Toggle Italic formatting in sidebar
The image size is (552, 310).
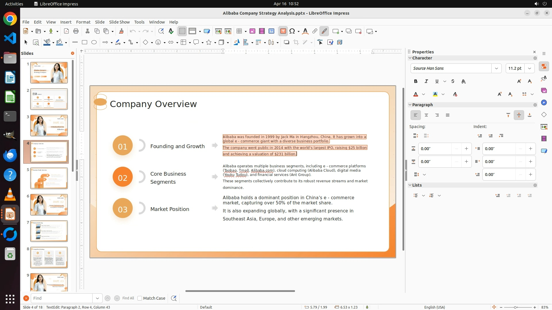(426, 82)
